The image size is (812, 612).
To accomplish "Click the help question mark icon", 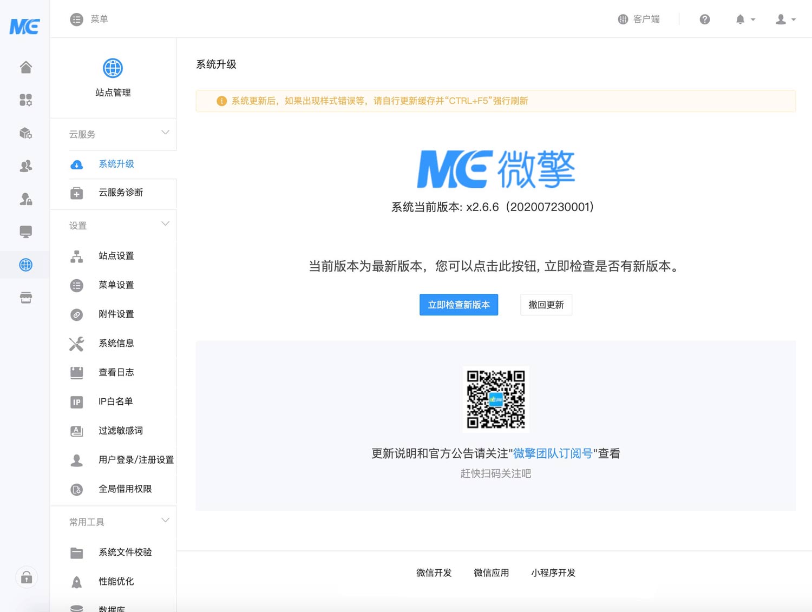I will 704,19.
